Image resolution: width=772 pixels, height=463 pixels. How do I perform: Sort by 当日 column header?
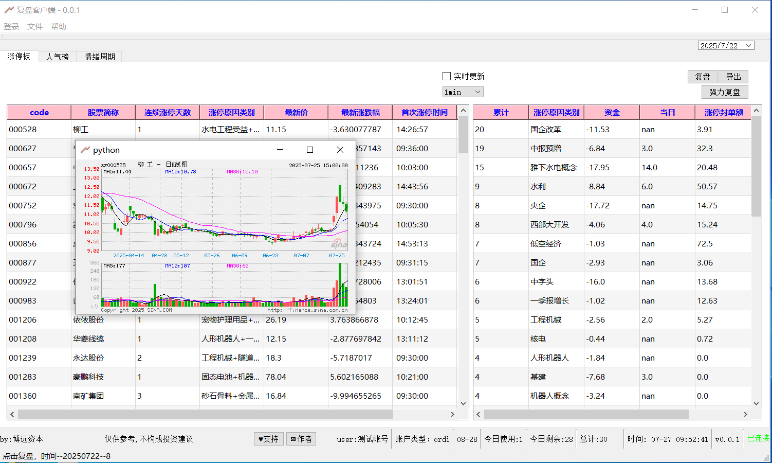(668, 112)
